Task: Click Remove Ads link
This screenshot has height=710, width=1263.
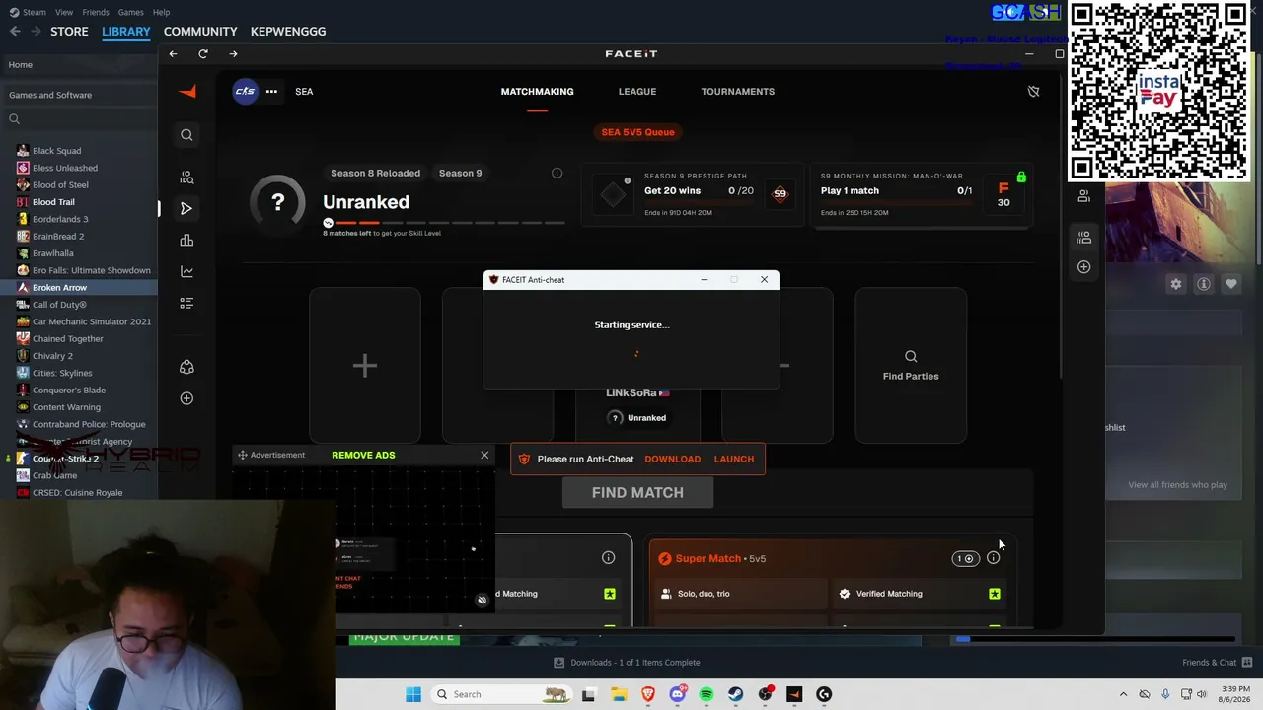Action: tap(363, 455)
